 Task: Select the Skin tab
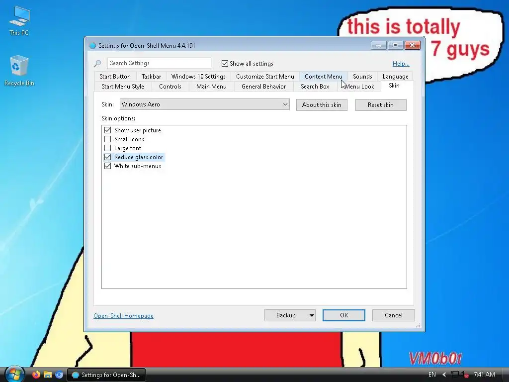394,86
